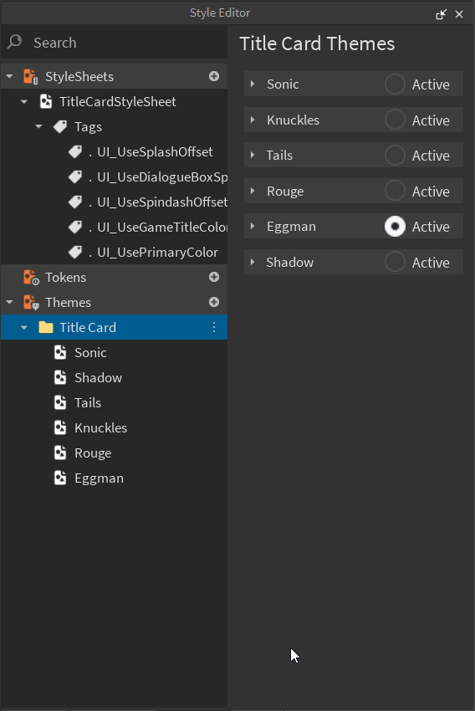Image resolution: width=475 pixels, height=711 pixels.
Task: Set Rouge theme as Active
Action: [x=395, y=191]
